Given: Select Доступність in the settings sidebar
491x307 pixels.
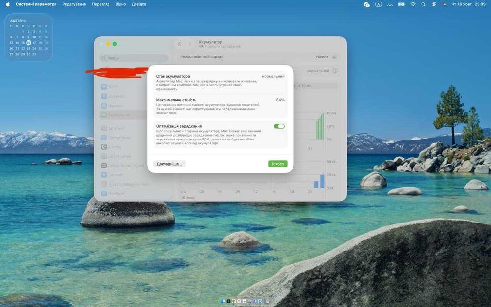Looking at the screenshot, I should click(x=115, y=138).
